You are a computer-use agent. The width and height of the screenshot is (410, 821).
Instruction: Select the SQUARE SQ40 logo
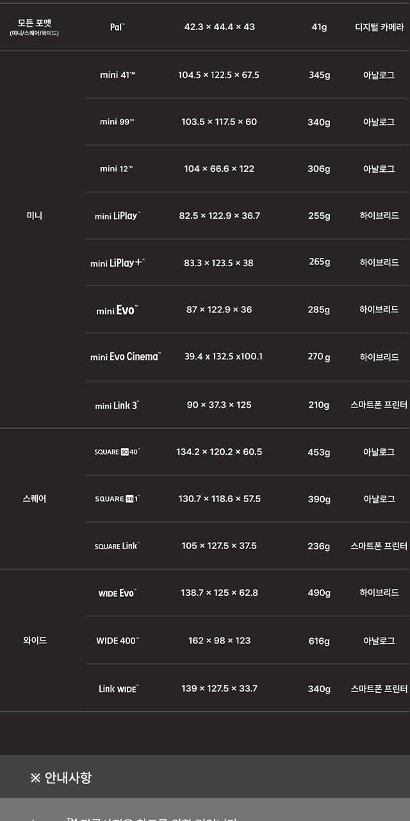pyautogui.click(x=117, y=452)
